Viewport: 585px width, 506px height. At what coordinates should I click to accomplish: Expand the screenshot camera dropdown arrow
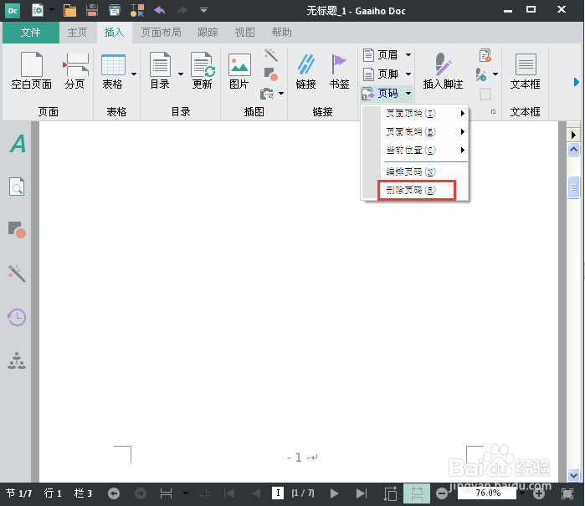click(x=281, y=93)
